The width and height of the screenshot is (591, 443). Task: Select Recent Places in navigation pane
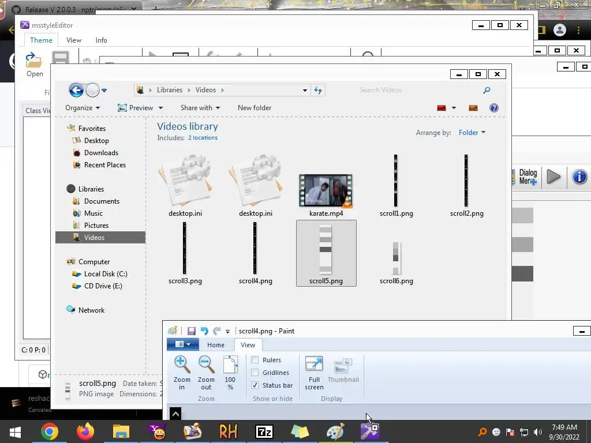tap(105, 164)
